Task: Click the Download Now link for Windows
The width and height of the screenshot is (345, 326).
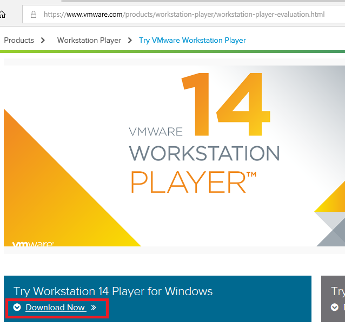Action: (55, 307)
